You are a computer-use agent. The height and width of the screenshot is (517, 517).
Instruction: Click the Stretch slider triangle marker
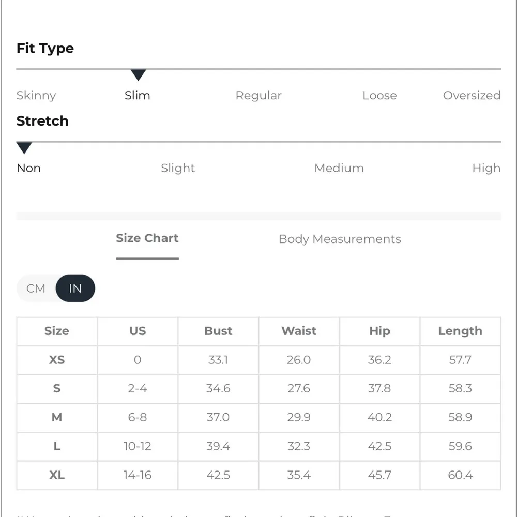(x=24, y=148)
